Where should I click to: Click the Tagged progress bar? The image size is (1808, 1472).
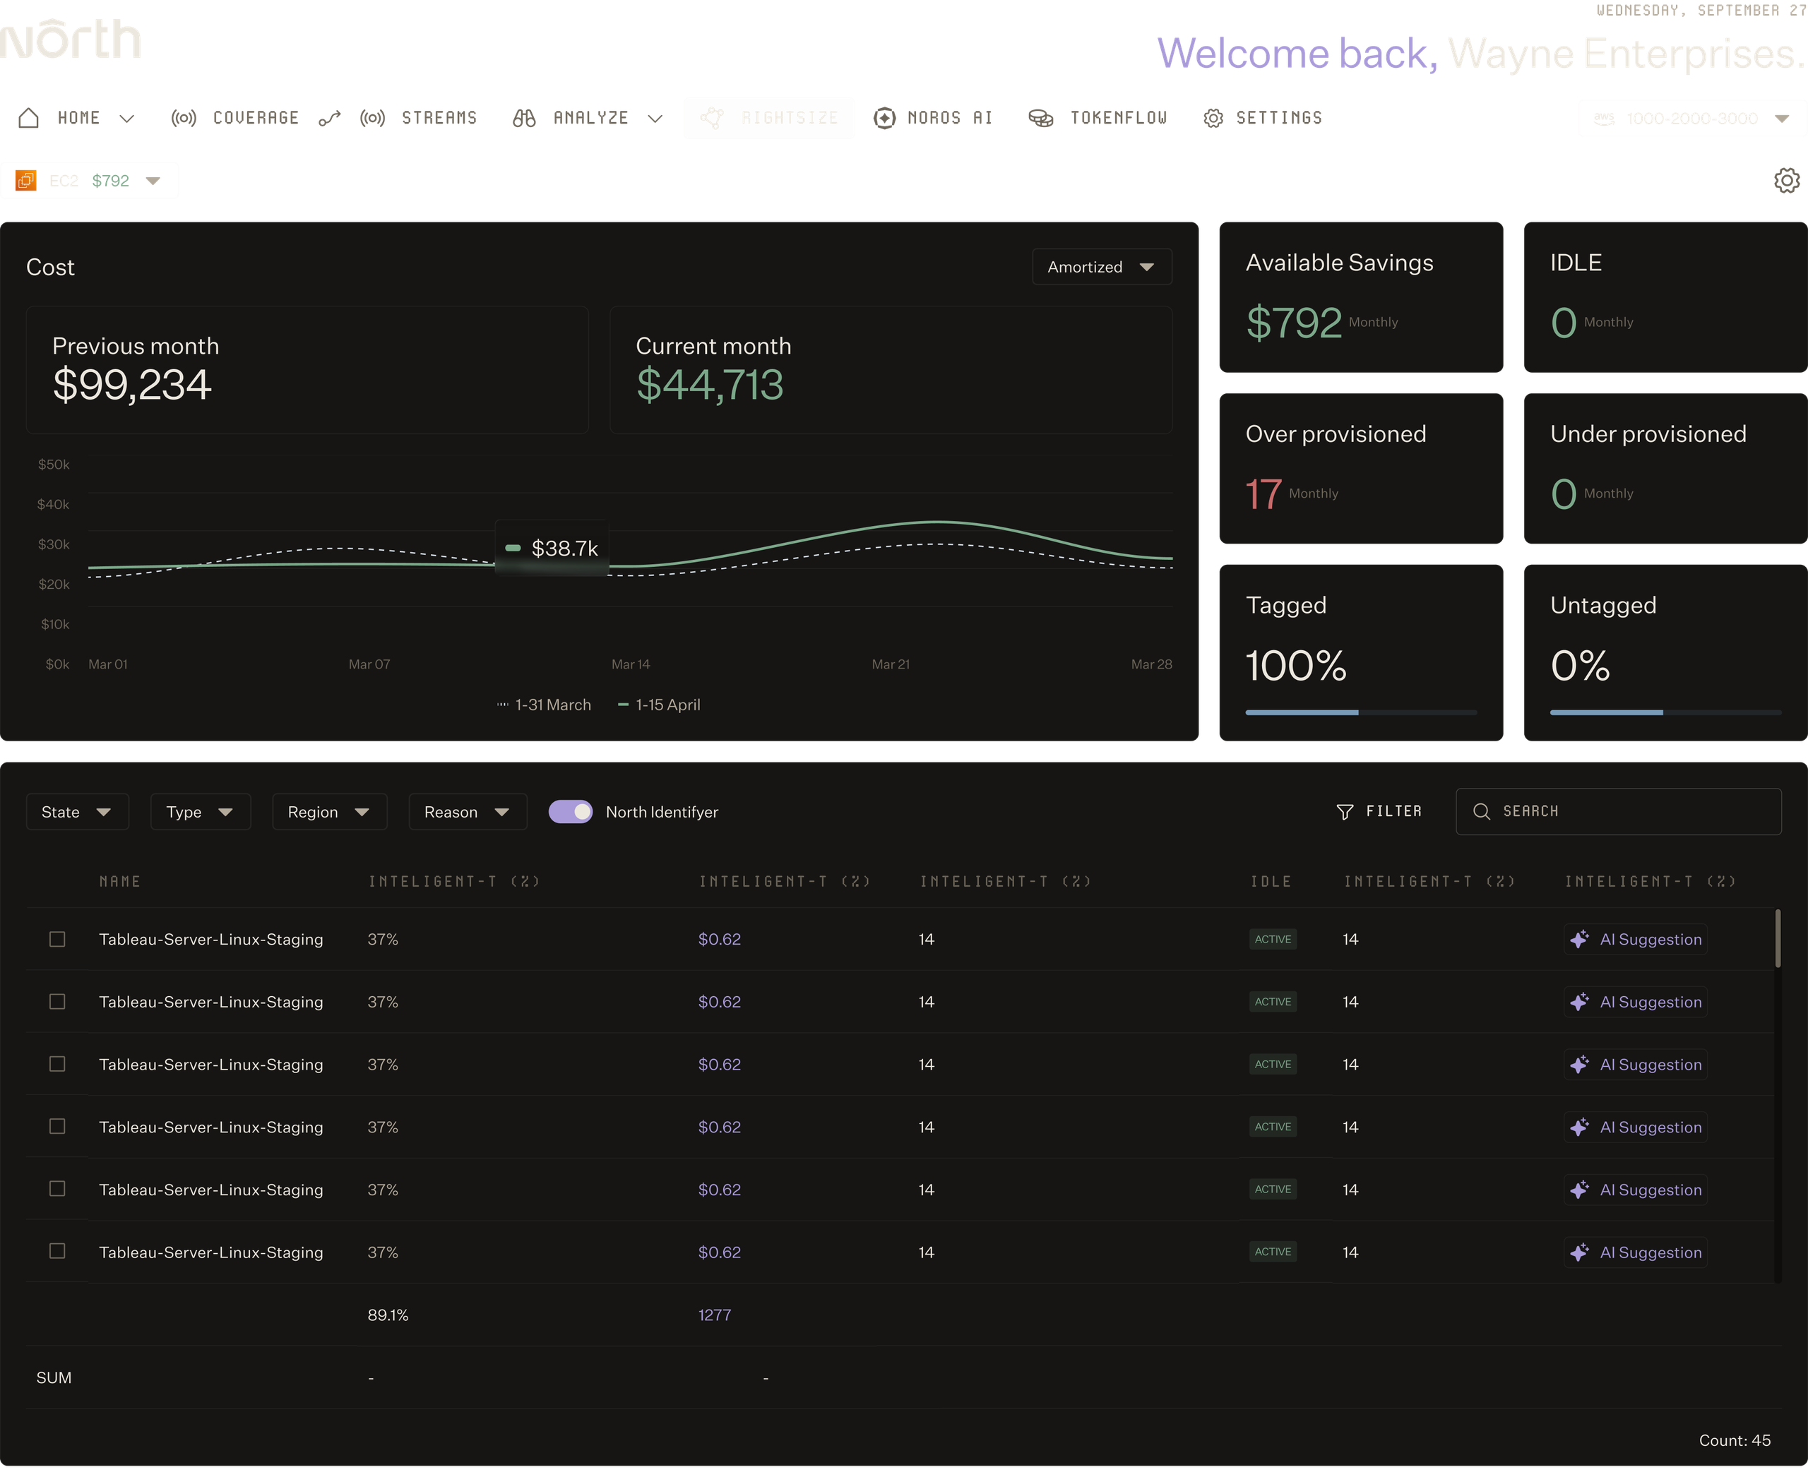1360,712
